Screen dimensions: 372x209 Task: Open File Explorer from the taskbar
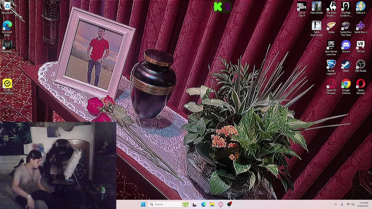click(212, 204)
